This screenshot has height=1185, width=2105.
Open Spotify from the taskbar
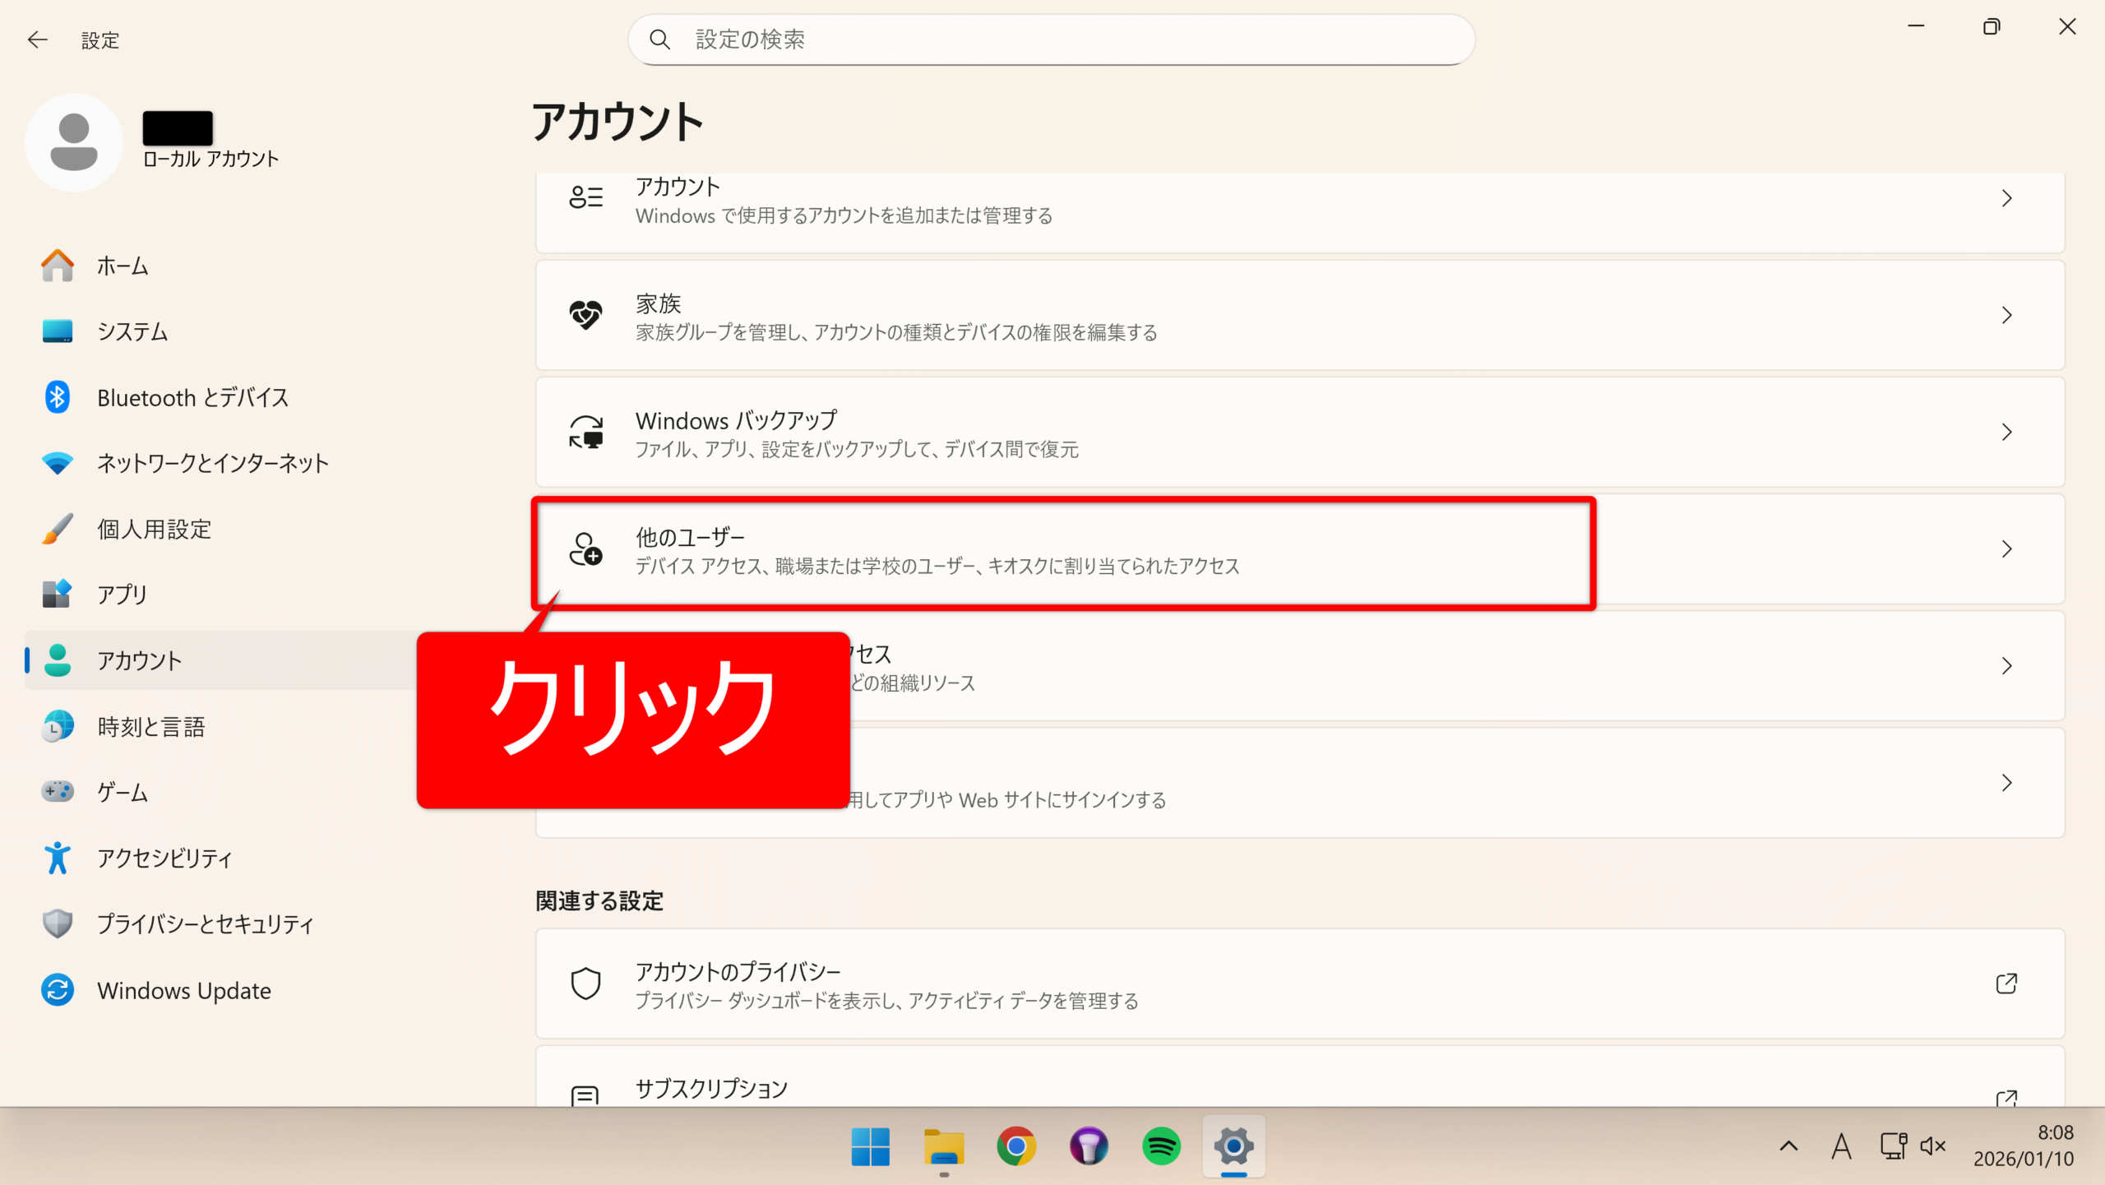click(1161, 1146)
